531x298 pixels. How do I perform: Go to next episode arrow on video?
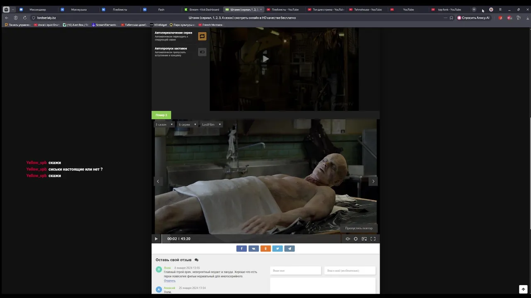tap(373, 181)
